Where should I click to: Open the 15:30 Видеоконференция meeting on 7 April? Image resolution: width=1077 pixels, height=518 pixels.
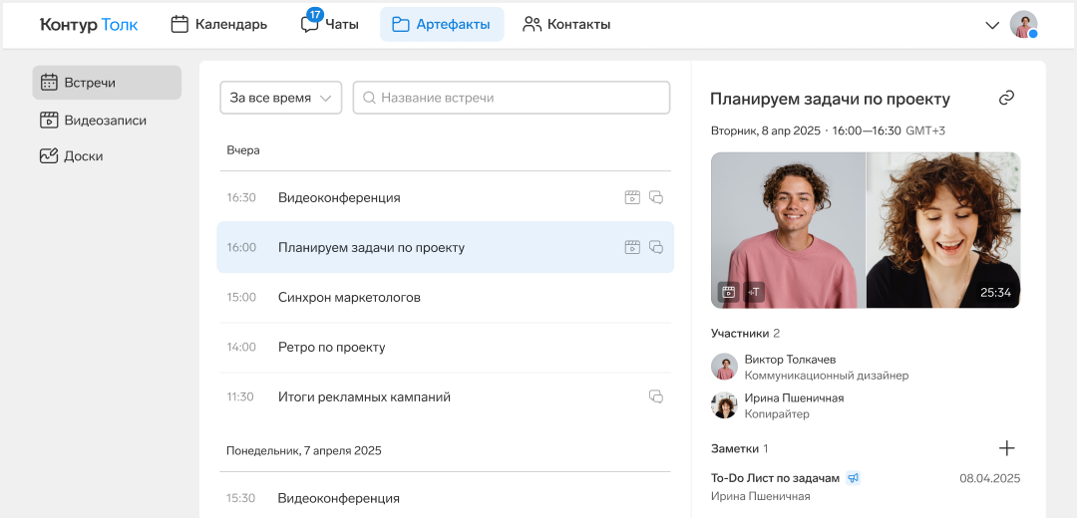pos(445,498)
